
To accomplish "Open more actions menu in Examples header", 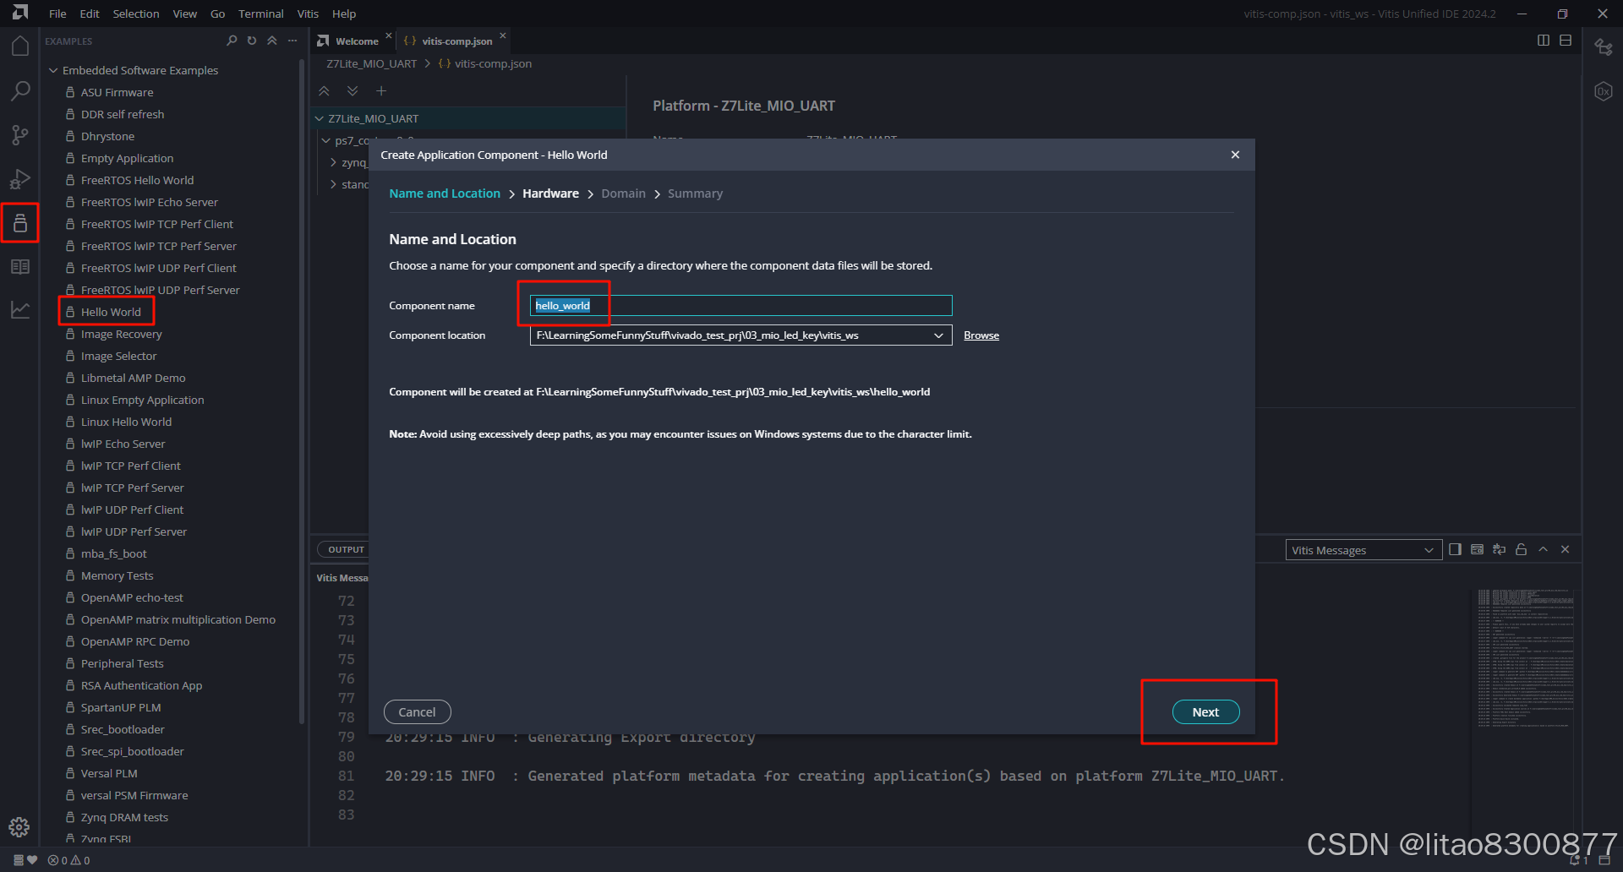I will tap(292, 41).
